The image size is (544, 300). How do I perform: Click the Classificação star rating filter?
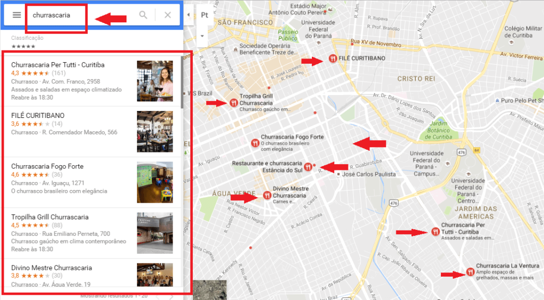tap(23, 47)
